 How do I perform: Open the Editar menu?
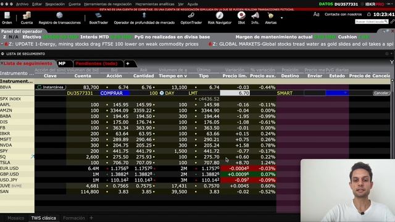click(37, 4)
